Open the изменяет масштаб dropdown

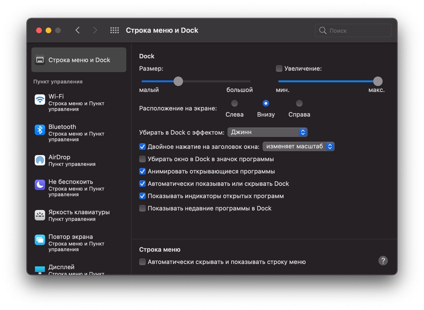298,146
